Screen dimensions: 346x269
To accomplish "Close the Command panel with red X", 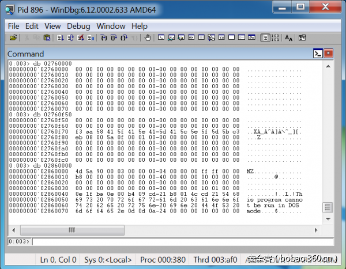I will (328, 54).
